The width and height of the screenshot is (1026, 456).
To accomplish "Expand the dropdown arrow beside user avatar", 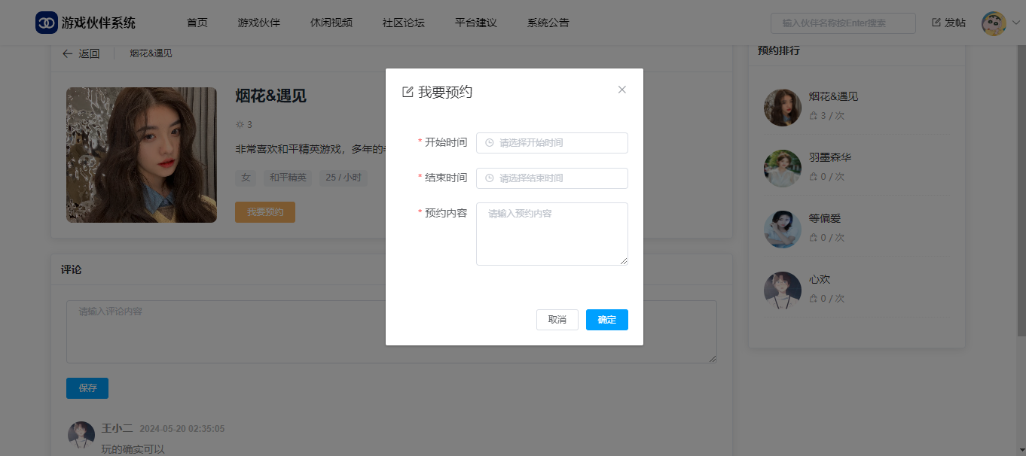I will click(1015, 23).
